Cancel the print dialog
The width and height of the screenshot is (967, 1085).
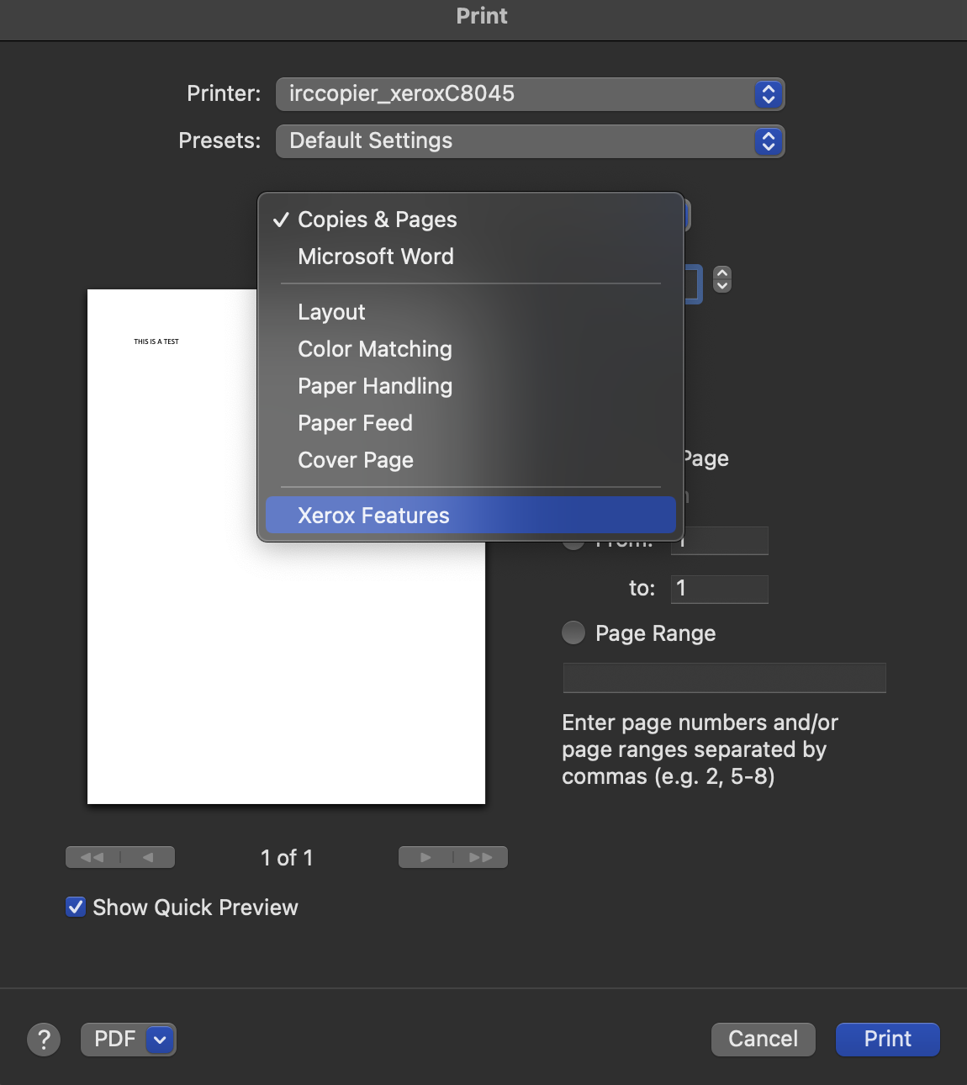click(763, 1040)
